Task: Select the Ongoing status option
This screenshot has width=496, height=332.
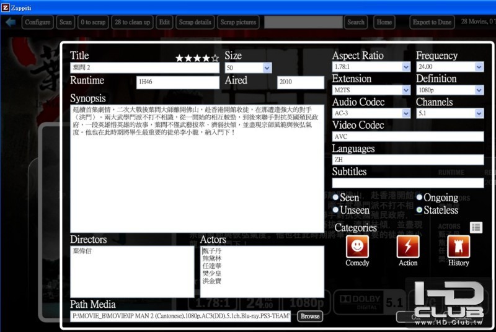Action: pyautogui.click(x=419, y=197)
